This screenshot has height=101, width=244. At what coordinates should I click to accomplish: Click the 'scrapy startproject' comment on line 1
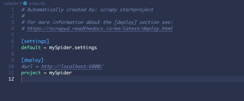[x=127, y=10]
